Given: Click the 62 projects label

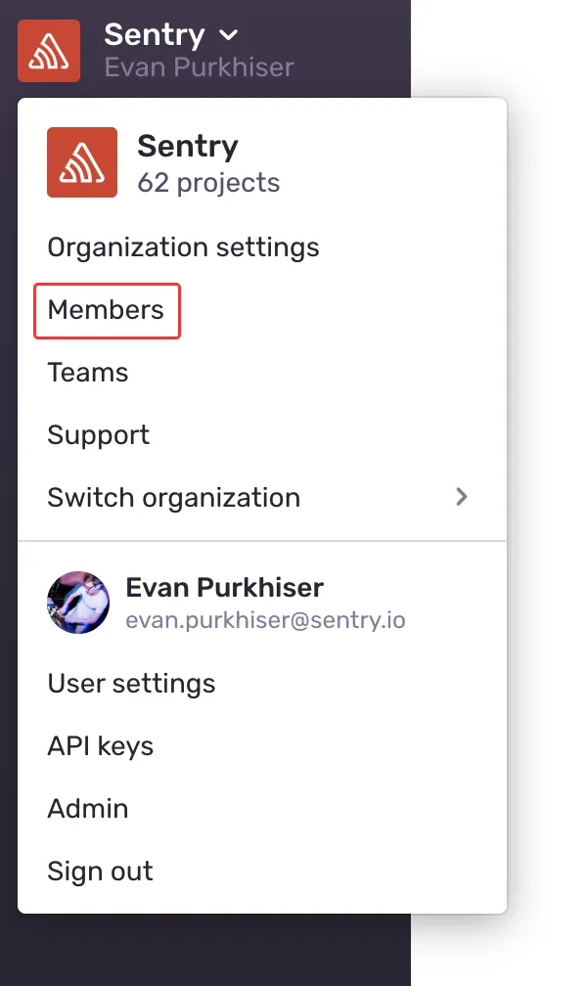Looking at the screenshot, I should click(206, 182).
